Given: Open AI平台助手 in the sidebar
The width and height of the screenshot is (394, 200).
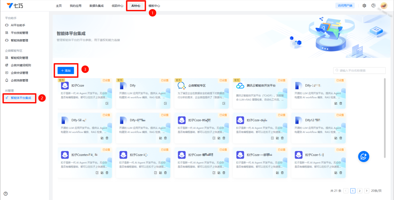Looking at the screenshot, I should tap(18, 25).
